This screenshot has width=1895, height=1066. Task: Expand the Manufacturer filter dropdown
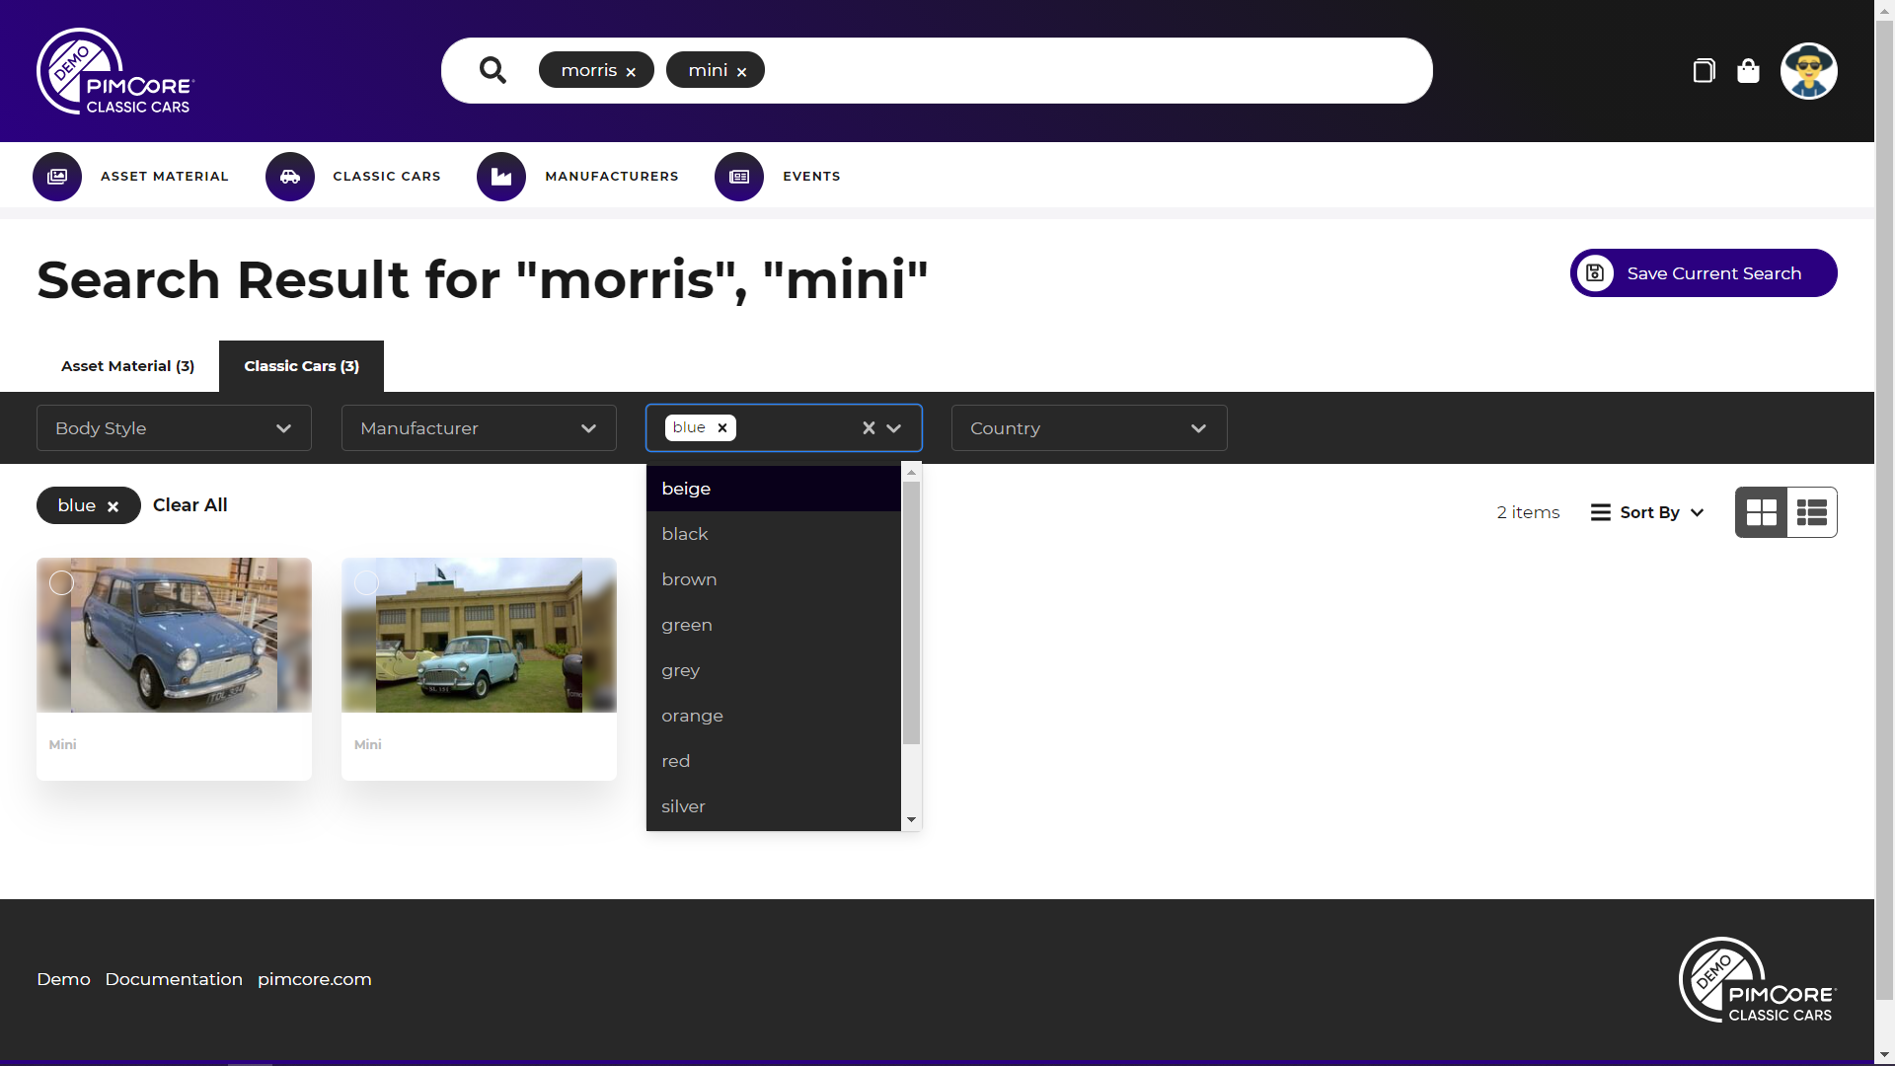[479, 428]
